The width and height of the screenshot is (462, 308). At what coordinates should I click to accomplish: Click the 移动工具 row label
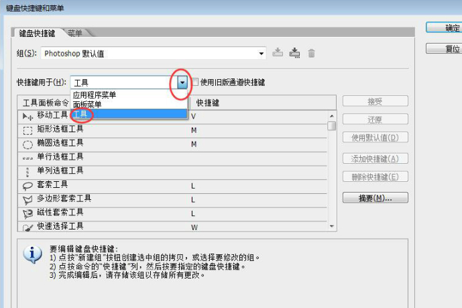point(52,115)
